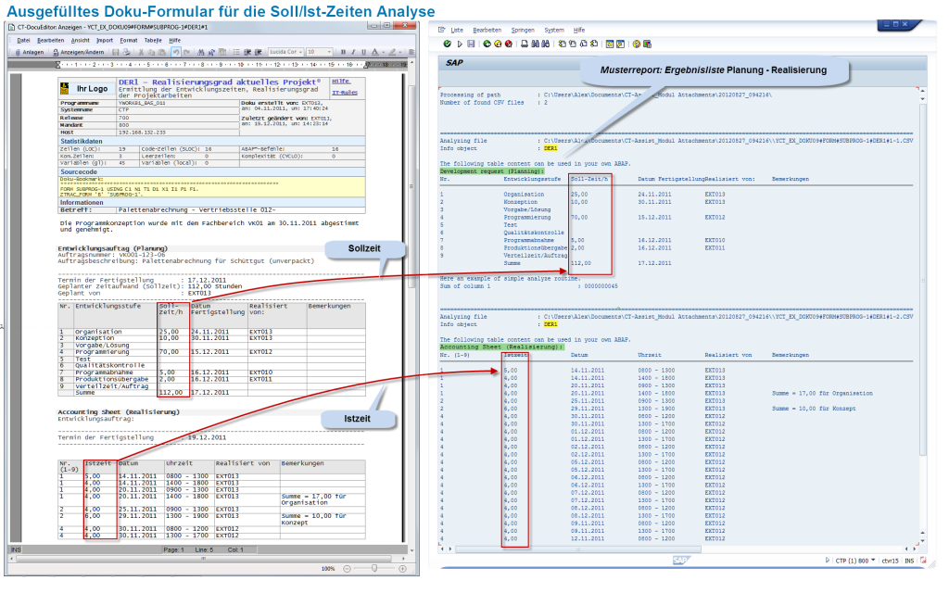Screen dimensions: 949x593
Task: Click the Back arrow icon in SAP toolbar
Action: [x=487, y=43]
